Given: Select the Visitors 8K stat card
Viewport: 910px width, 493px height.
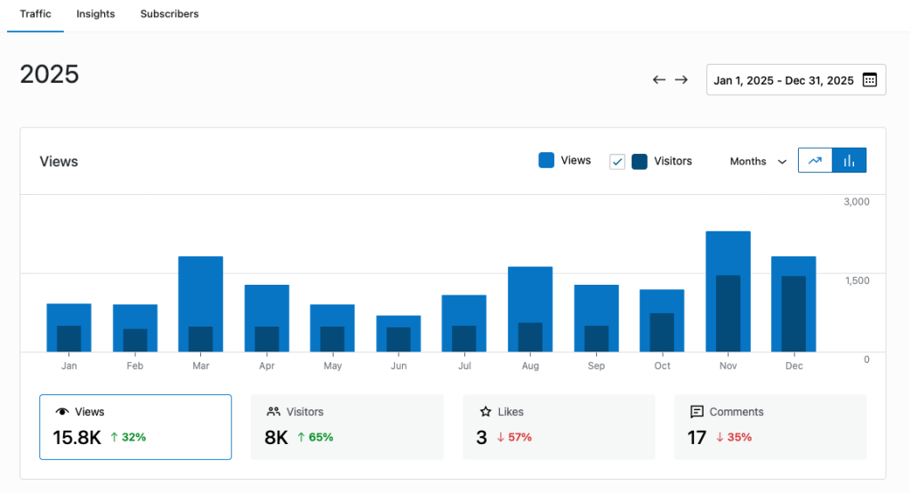Looking at the screenshot, I should point(347,427).
